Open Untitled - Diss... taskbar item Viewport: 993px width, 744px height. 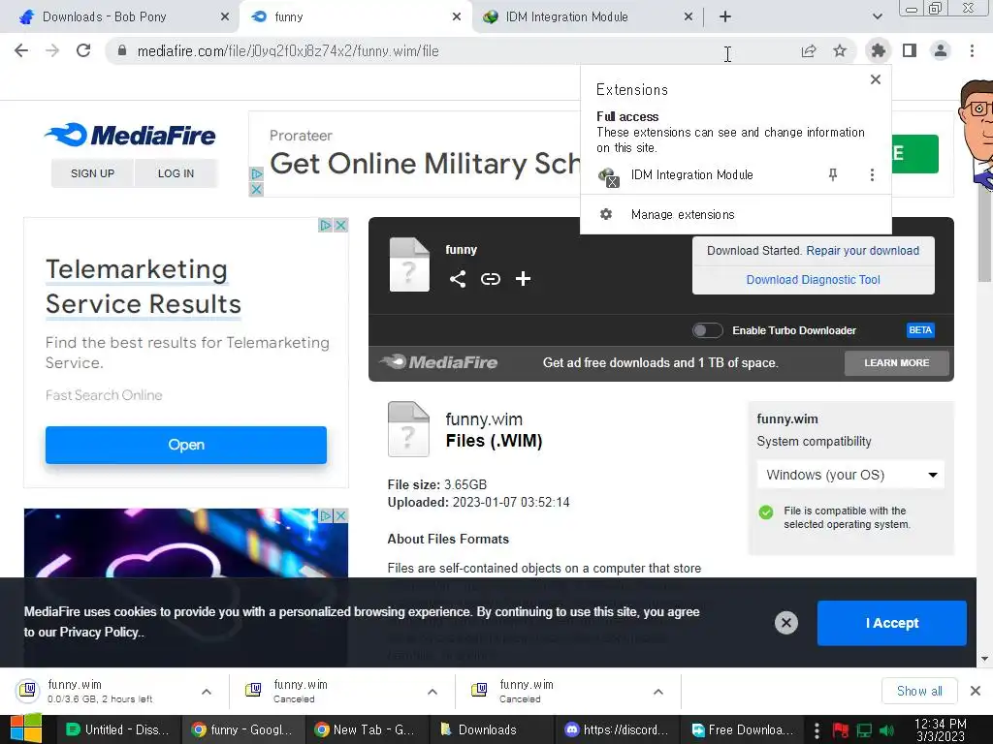(118, 729)
